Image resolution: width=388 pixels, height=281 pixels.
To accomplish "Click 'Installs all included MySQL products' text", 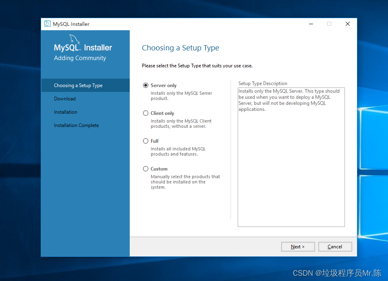I will click(x=178, y=151).
